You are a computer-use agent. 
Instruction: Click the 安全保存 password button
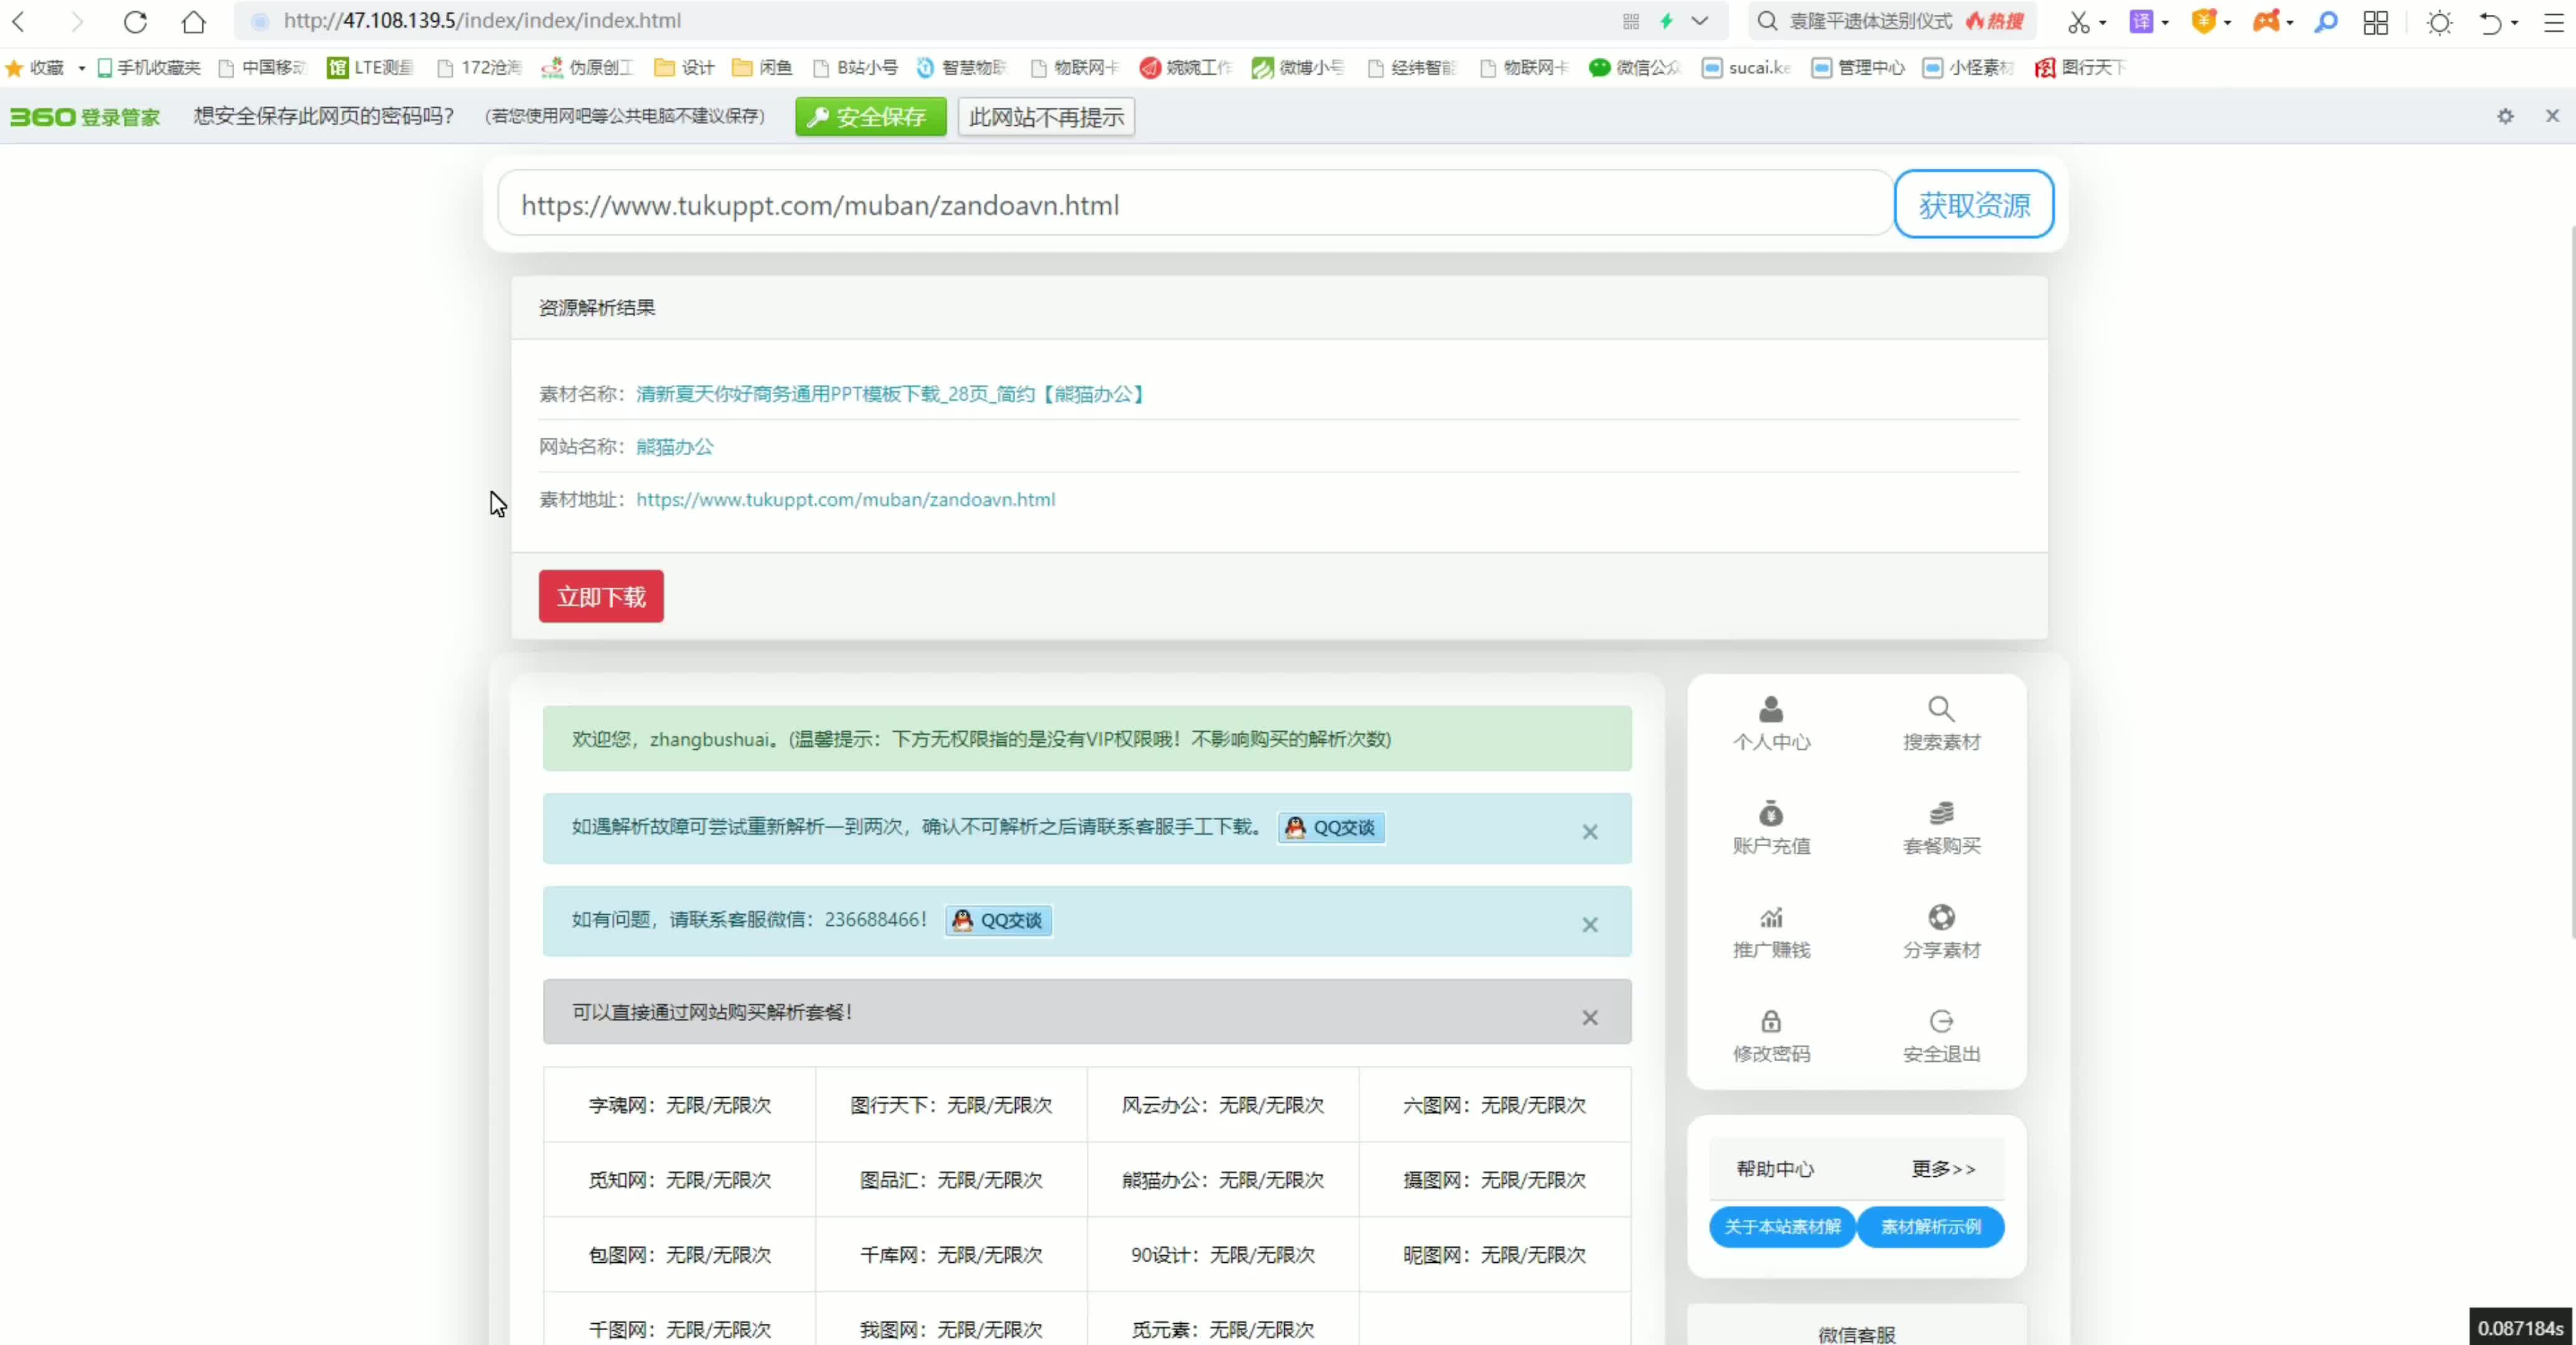pyautogui.click(x=870, y=117)
